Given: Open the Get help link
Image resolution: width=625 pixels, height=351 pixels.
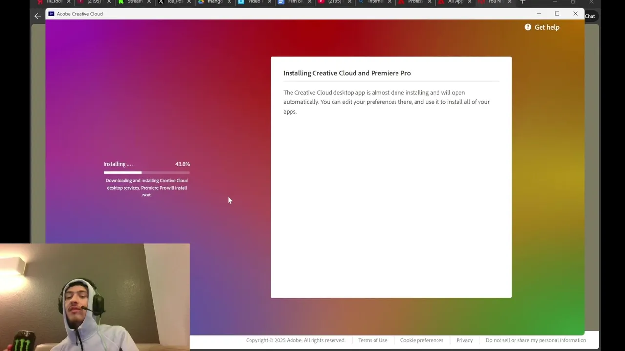Looking at the screenshot, I should (546, 27).
